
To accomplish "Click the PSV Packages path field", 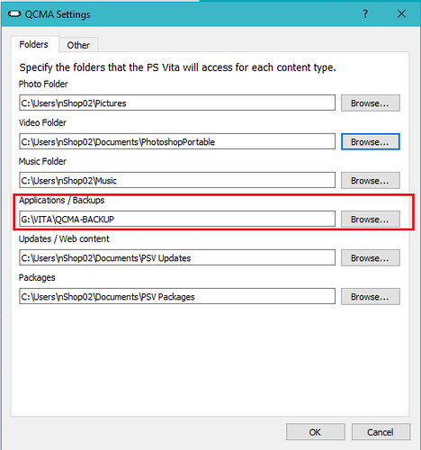I will (x=177, y=296).
